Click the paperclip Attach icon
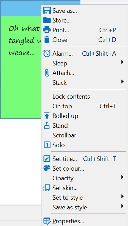The width and height of the screenshot is (128, 226). click(x=47, y=73)
